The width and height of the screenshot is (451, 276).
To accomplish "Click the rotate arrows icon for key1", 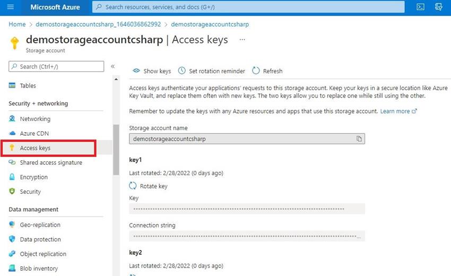I will tap(133, 186).
